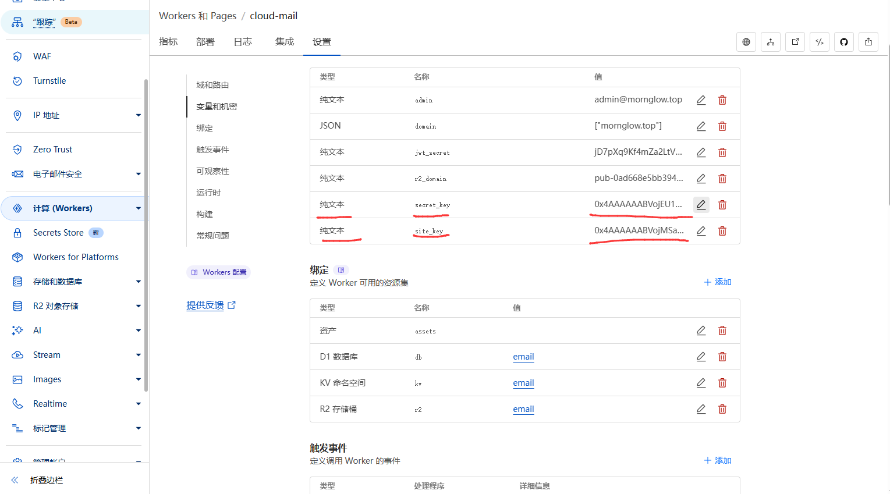890x494 pixels.
Task: Click the globe icon in top toolbar
Action: point(746,42)
